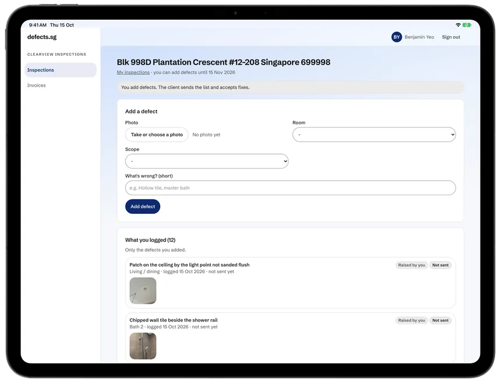Tap the battery status icon
The width and height of the screenshot is (501, 383).
pos(467,25)
